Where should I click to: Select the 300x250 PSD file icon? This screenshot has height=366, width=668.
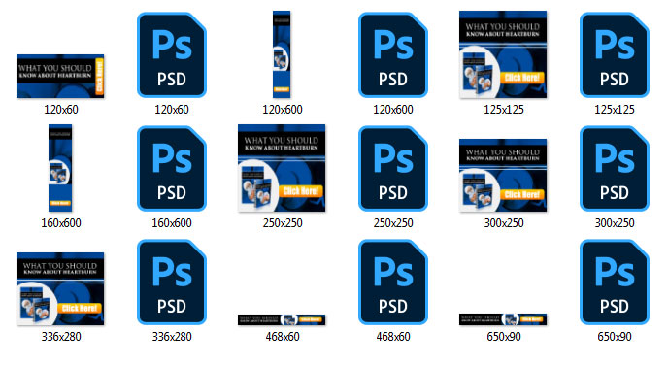point(615,168)
